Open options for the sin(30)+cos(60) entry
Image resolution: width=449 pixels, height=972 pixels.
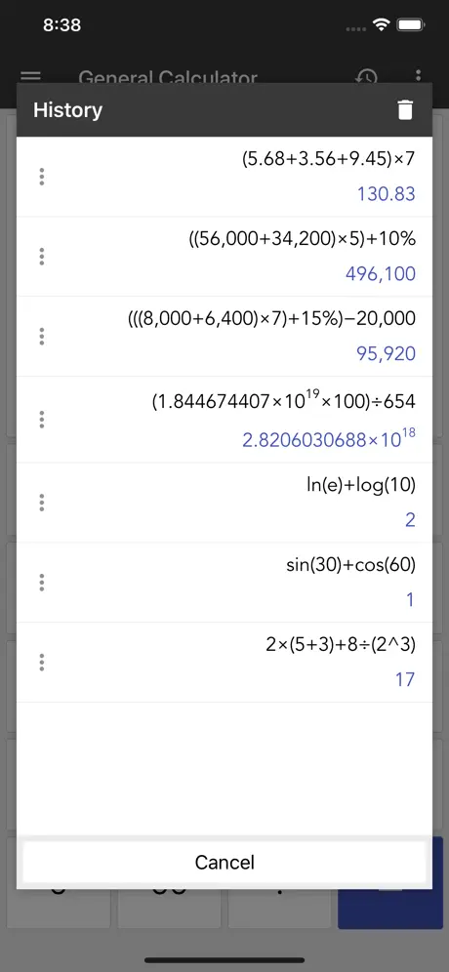(42, 583)
